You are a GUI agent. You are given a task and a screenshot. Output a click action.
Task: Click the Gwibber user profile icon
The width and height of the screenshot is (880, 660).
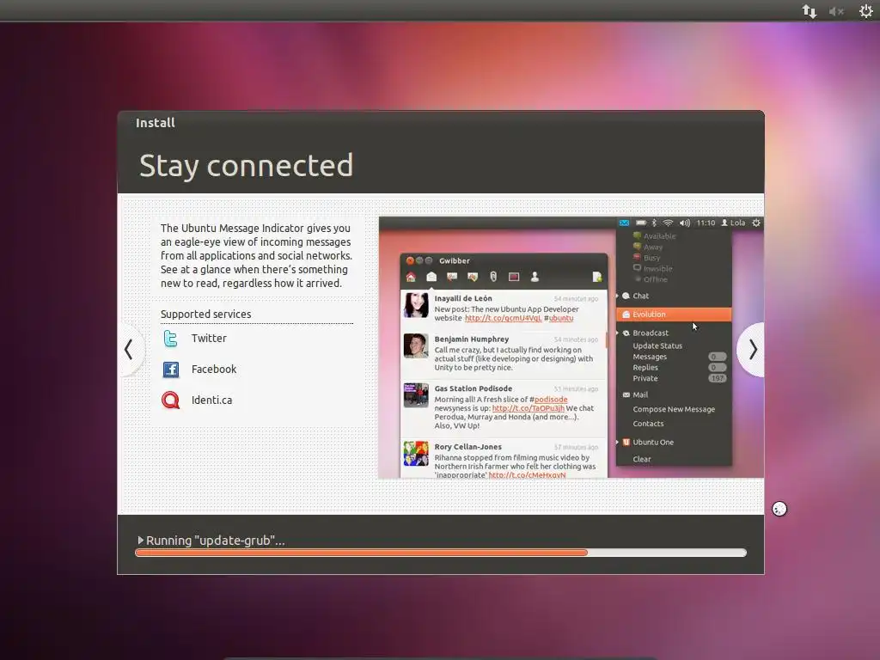coord(535,277)
